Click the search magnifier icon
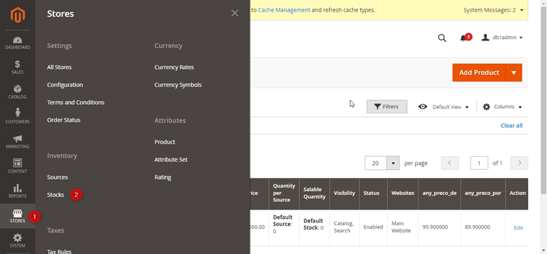The image size is (547, 254). [442, 38]
